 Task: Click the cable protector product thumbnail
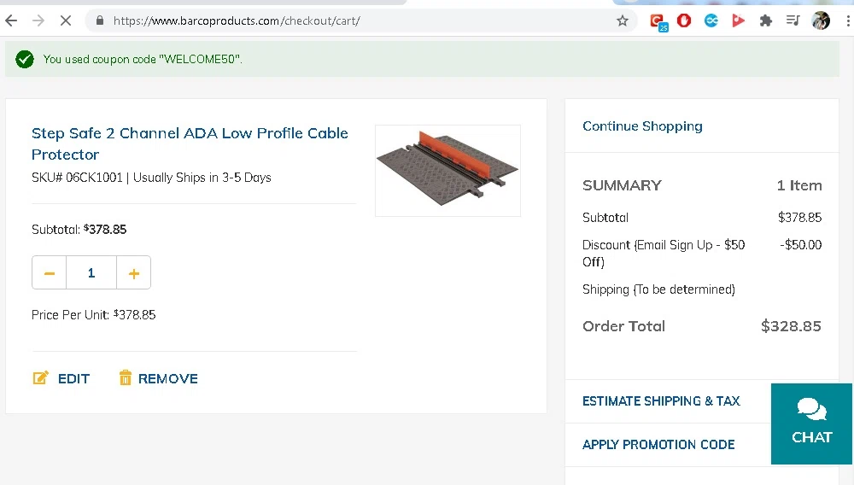(447, 171)
